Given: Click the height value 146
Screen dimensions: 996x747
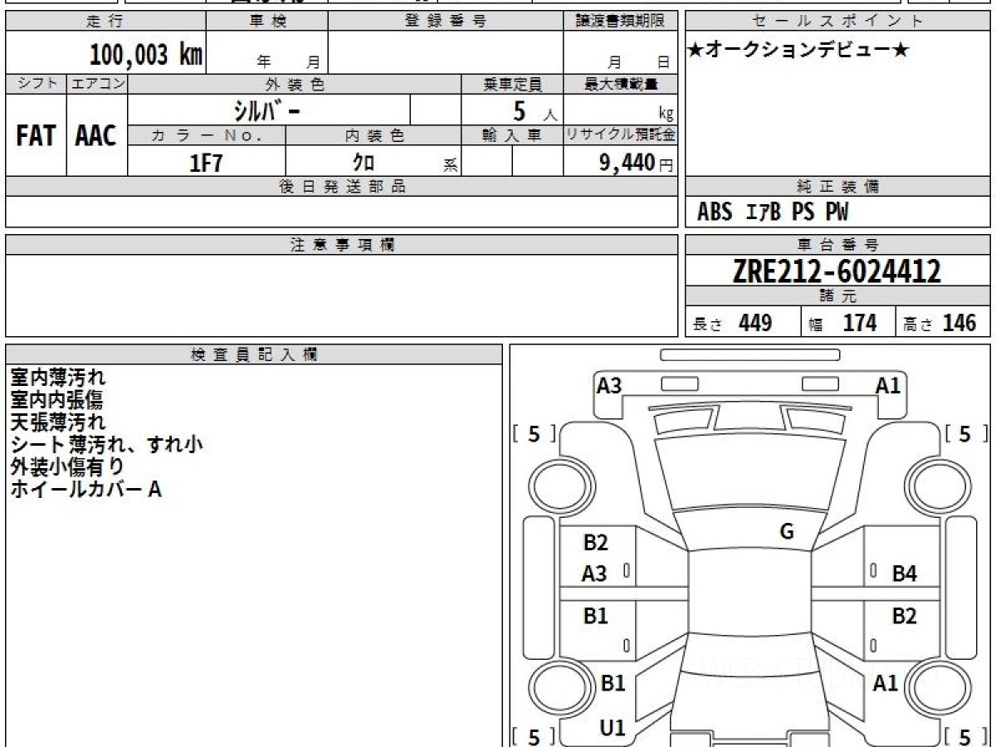Looking at the screenshot, I should coord(959,323).
